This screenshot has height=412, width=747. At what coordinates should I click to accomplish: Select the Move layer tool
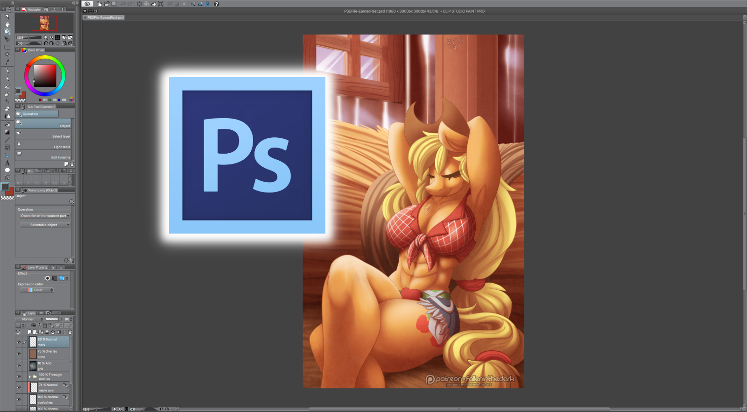pyautogui.click(x=7, y=39)
